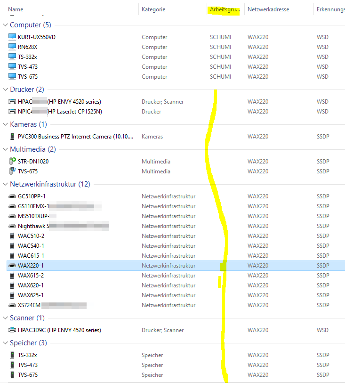Click the WSD cell in RN628X row
The width and height of the screenshot is (345, 383).
tap(322, 47)
